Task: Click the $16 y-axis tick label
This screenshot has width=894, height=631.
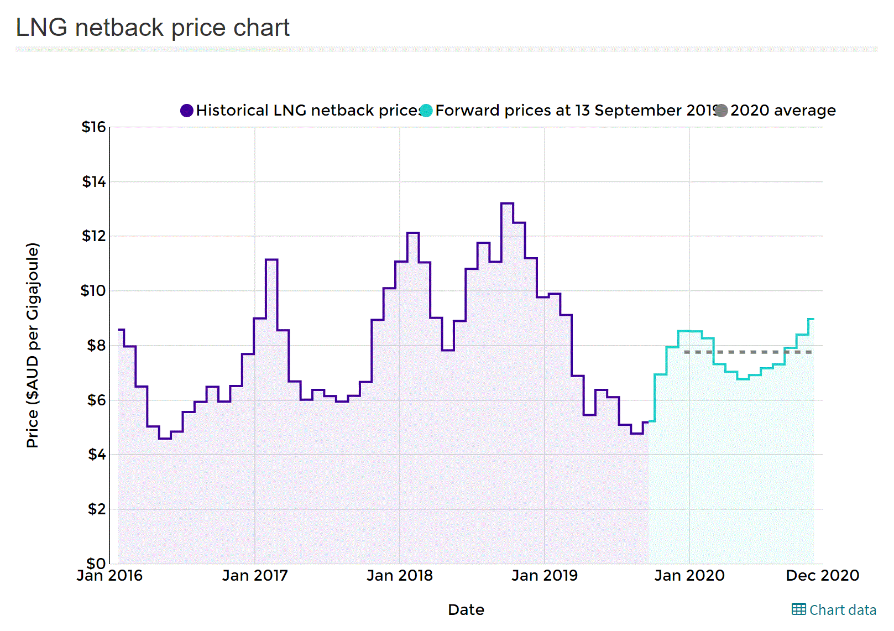Action: pos(94,127)
